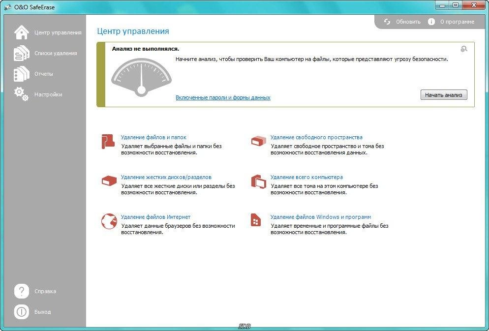Click the Обновить text in top bar
489x331 pixels.
tap(408, 22)
